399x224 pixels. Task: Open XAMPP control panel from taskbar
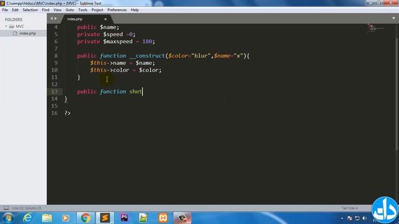click(x=163, y=218)
